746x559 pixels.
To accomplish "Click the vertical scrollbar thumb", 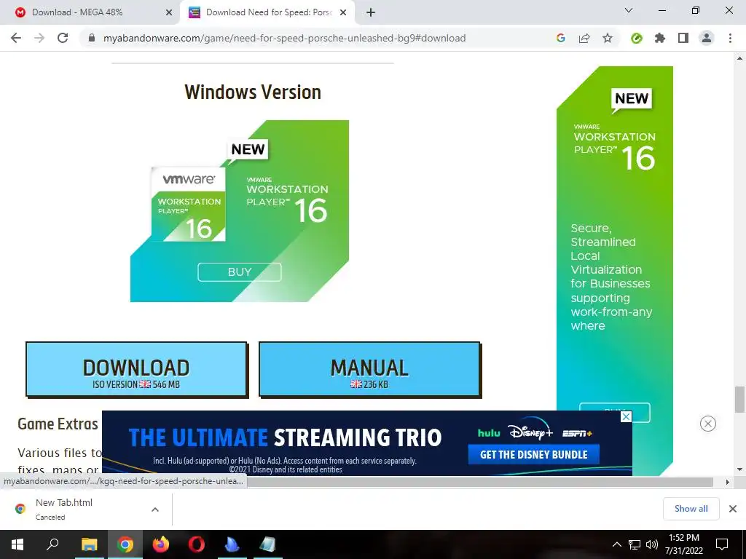I will coord(739,400).
